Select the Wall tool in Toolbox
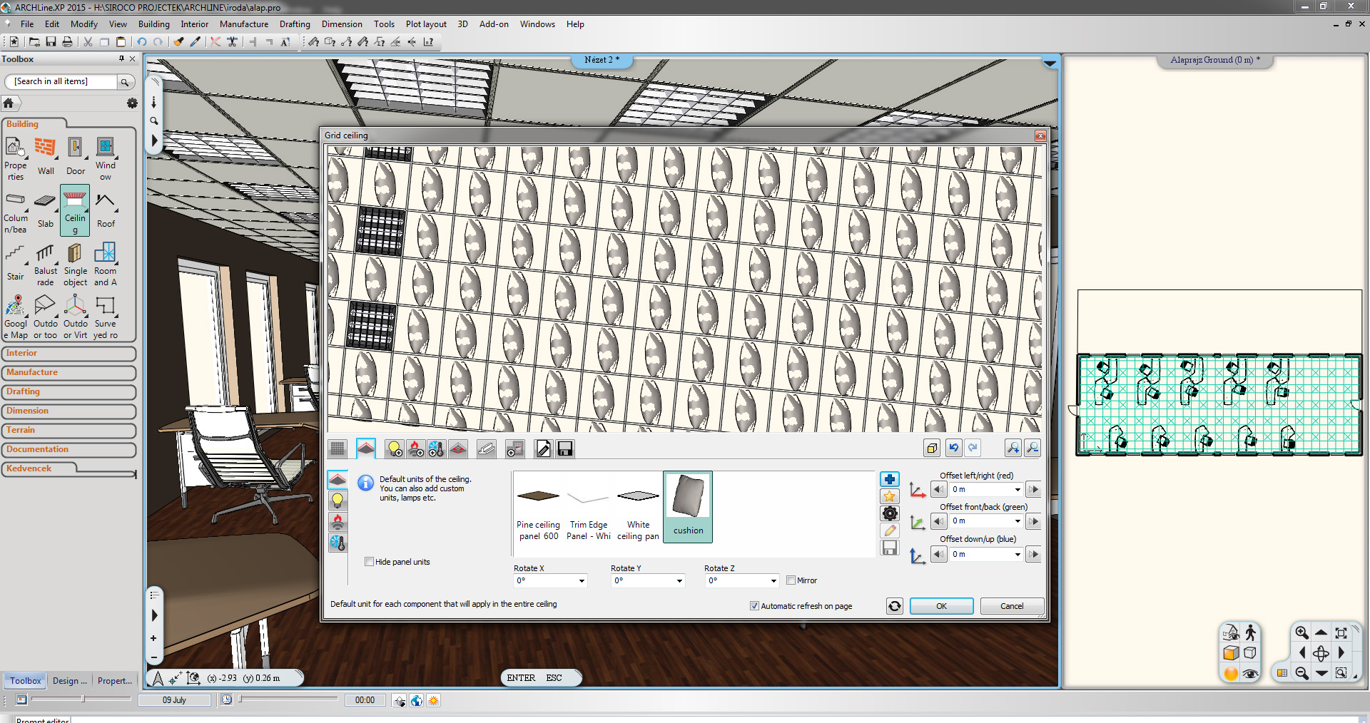The image size is (1370, 723). tap(45, 156)
